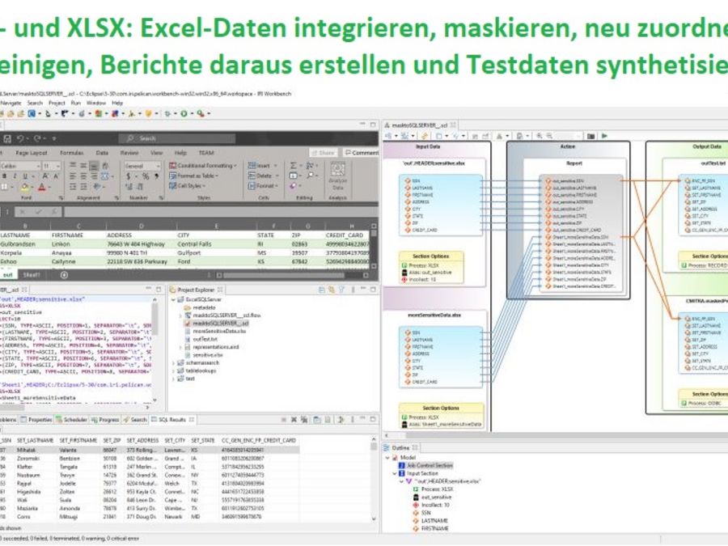Apply Italic formatting in Excel ribbon
This screenshot has height=546, width=728.
(x=15, y=176)
